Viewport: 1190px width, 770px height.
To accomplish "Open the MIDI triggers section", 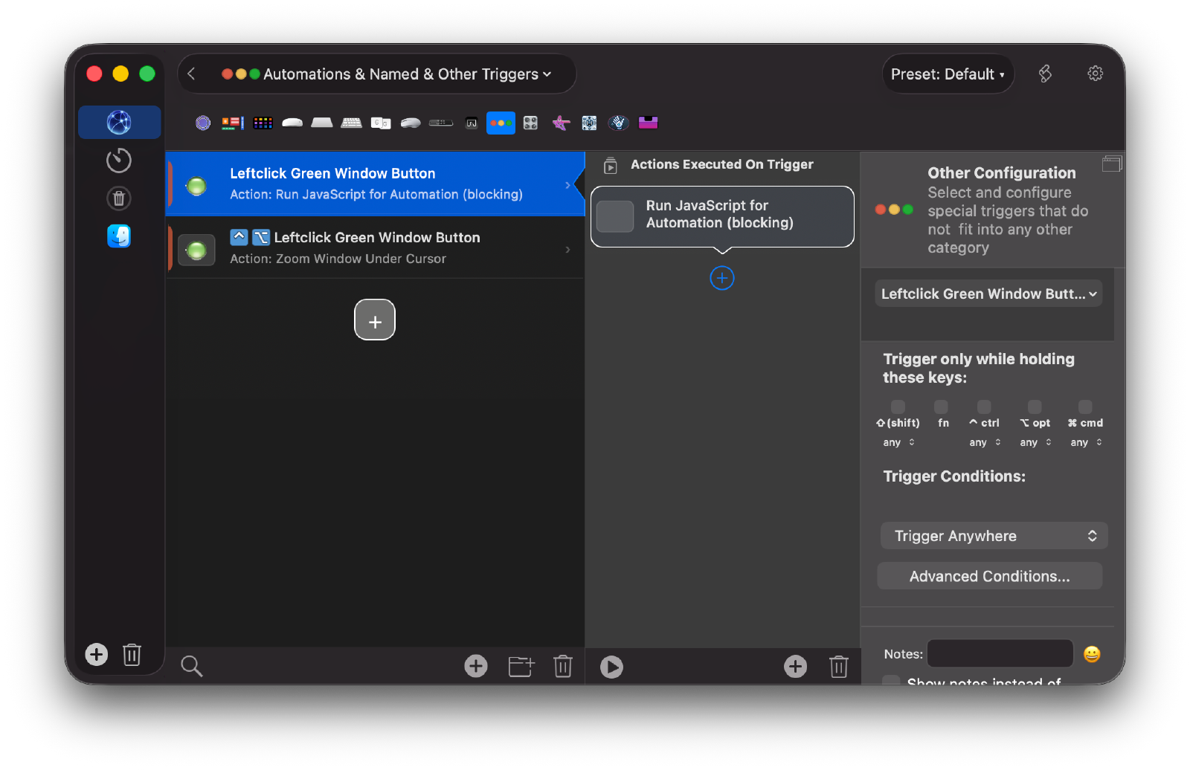I will point(530,123).
